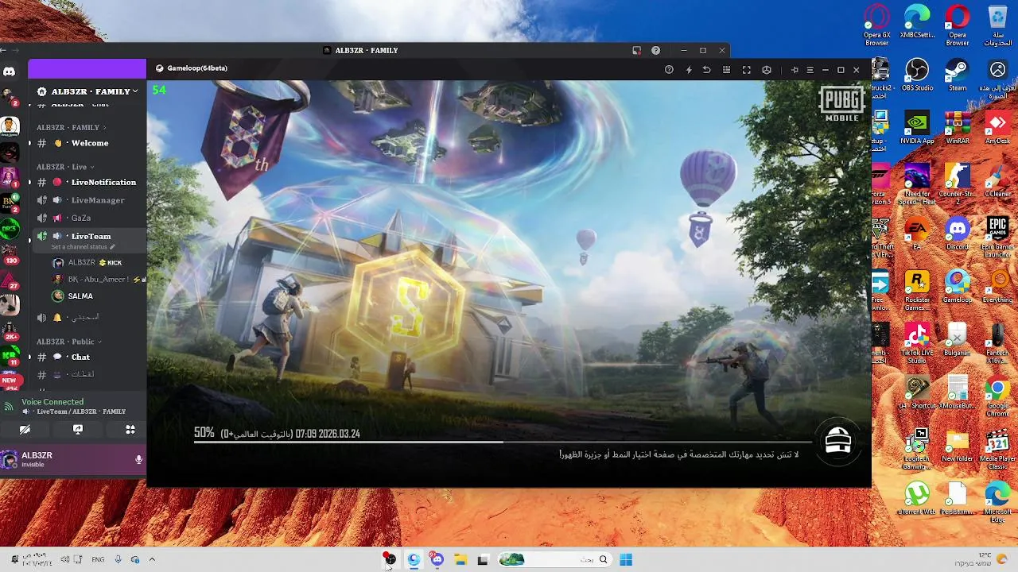Open Google Chrome desktop shortcut
This screenshot has width=1018, height=572.
(x=997, y=398)
